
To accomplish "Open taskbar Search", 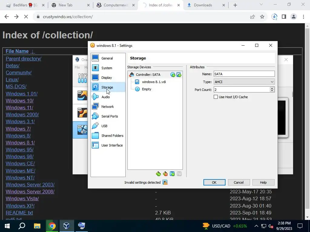I will tap(22, 226).
